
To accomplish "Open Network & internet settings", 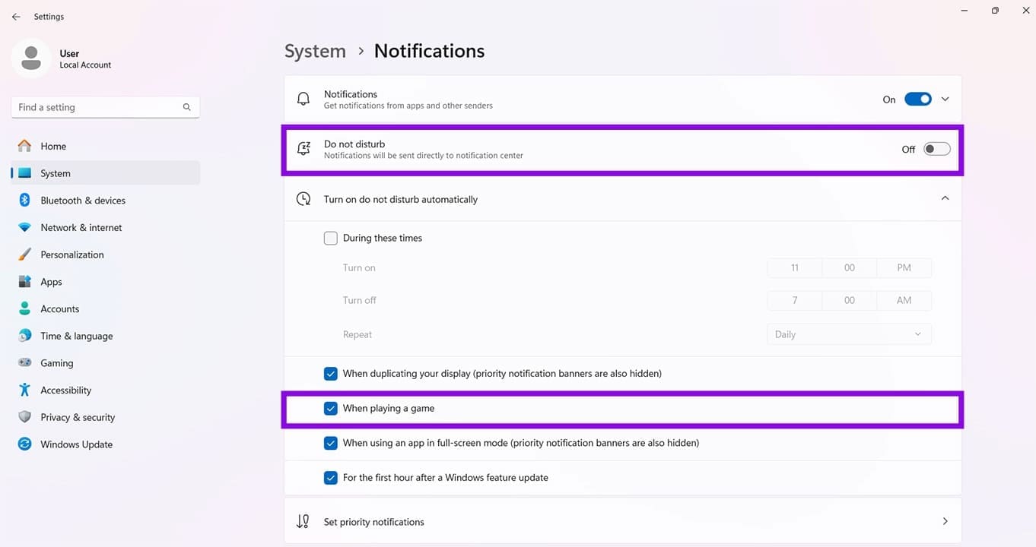I will (x=106, y=227).
